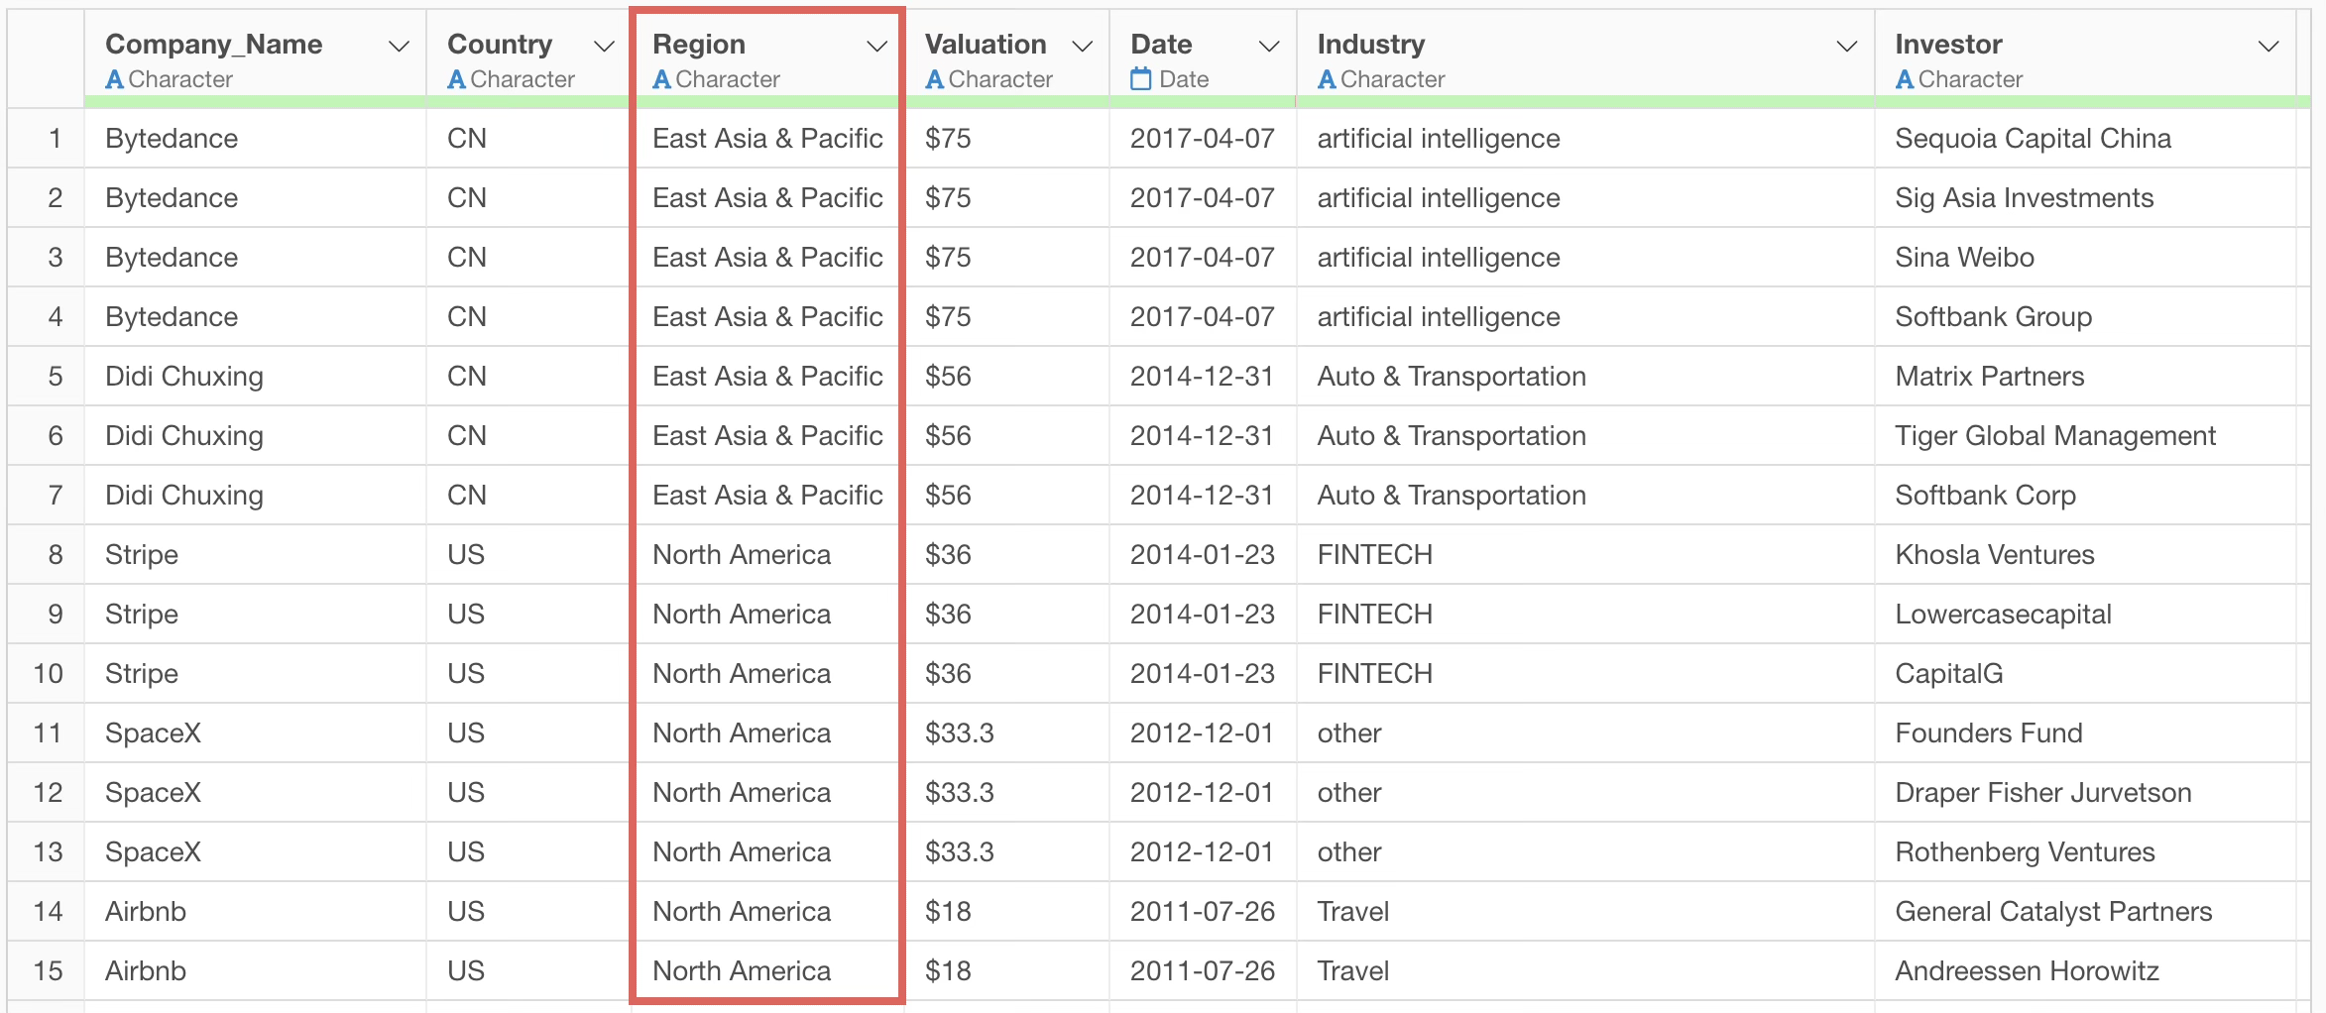Show the Industry column dropdown menu

1846,47
